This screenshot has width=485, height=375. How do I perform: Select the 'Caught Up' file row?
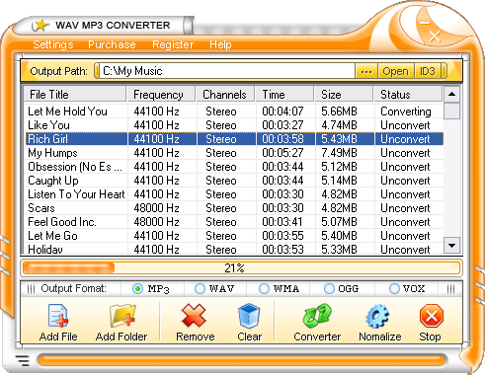234,181
